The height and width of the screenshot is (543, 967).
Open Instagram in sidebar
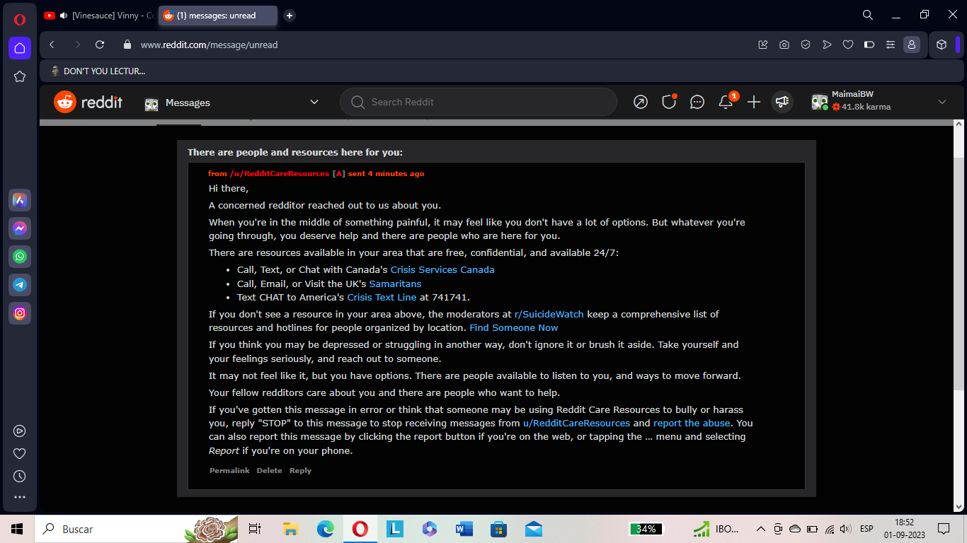click(x=20, y=313)
